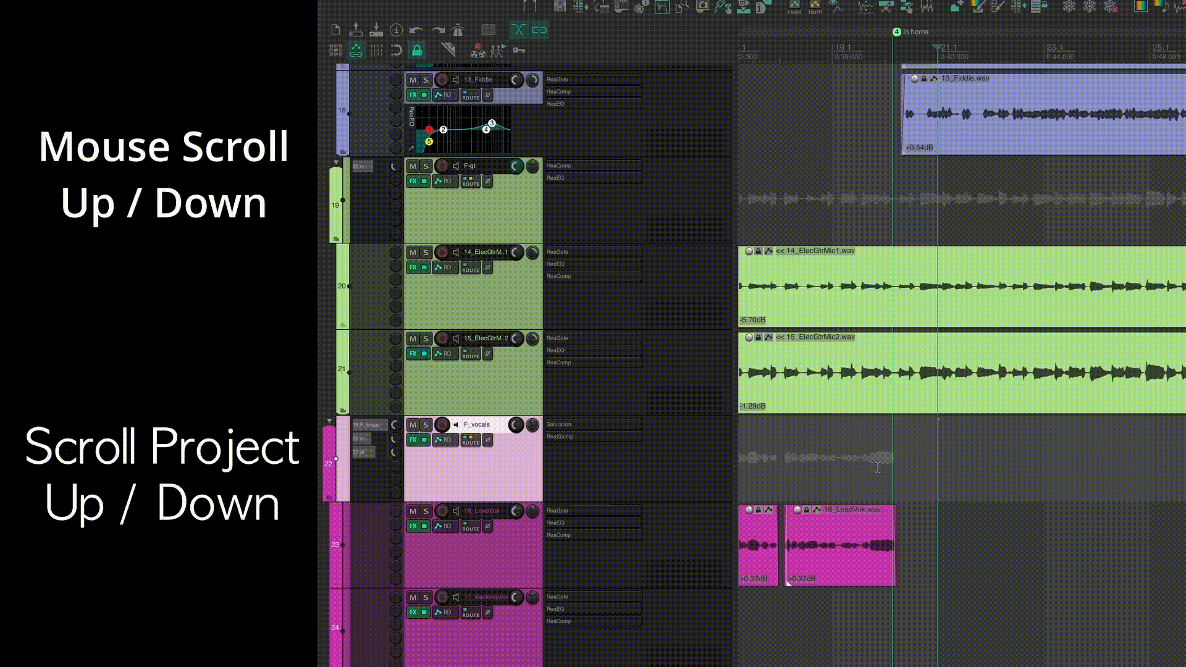Open Project Info circle icon
The image size is (1186, 667).
pyautogui.click(x=397, y=30)
